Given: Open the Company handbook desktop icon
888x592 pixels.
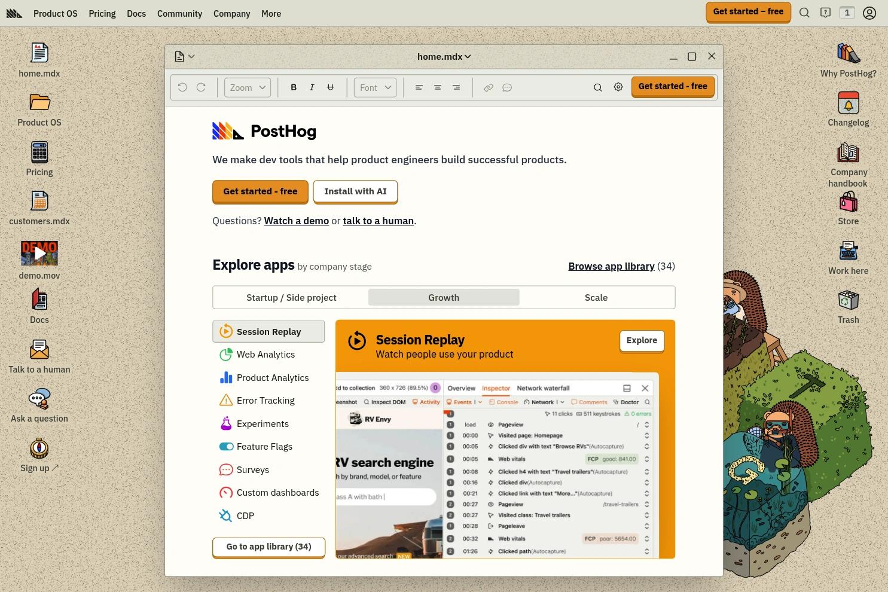Looking at the screenshot, I should (x=848, y=164).
